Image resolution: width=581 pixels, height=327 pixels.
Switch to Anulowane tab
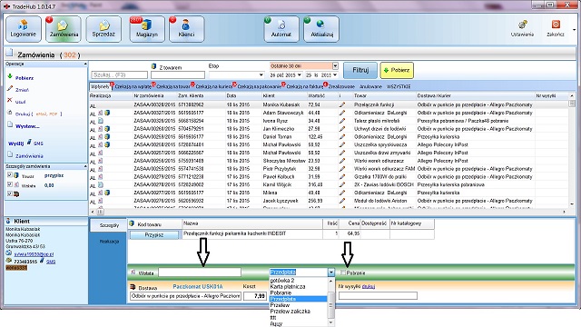coord(370,86)
